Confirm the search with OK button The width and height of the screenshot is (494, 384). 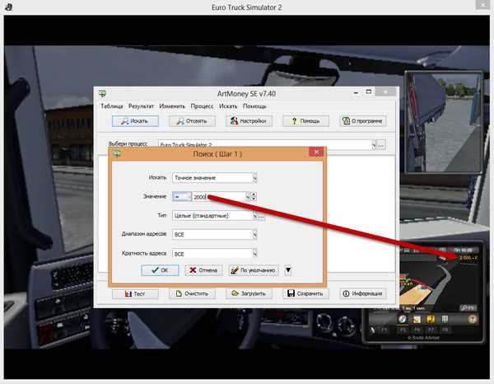coord(160,270)
